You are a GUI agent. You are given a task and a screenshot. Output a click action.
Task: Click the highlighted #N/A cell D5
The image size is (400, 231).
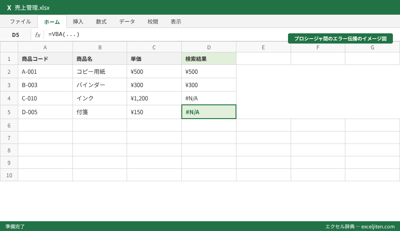(209, 112)
